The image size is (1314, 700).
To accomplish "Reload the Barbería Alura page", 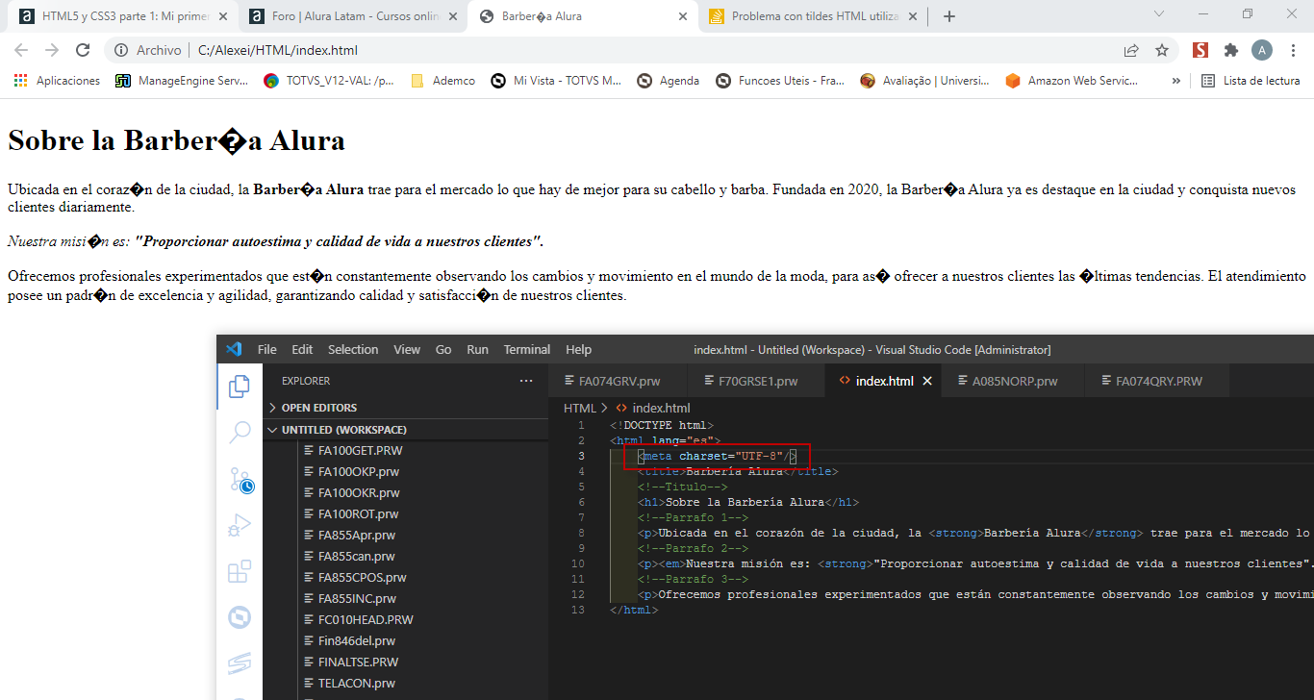I will point(83,50).
